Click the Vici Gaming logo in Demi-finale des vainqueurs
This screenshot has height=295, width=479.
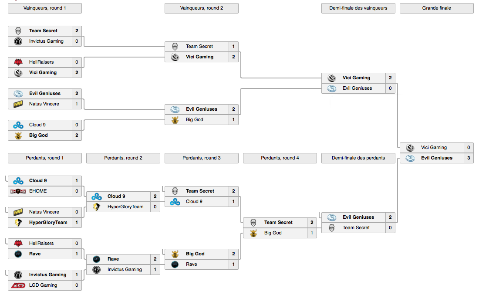[x=332, y=78]
